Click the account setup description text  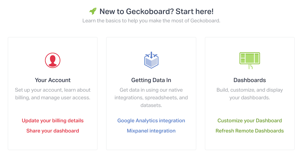[x=53, y=94]
